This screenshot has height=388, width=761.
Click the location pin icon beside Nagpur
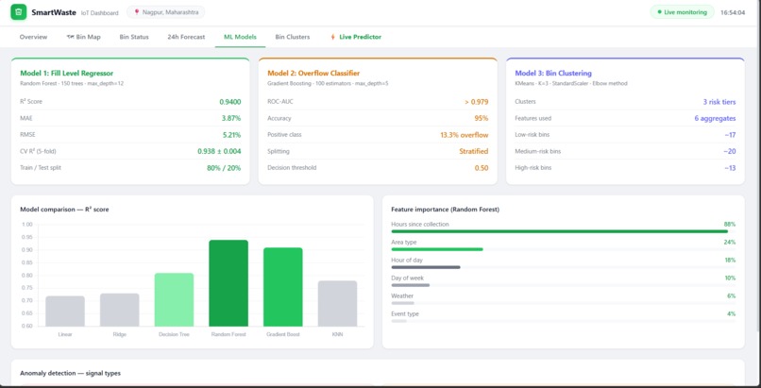[x=137, y=12]
